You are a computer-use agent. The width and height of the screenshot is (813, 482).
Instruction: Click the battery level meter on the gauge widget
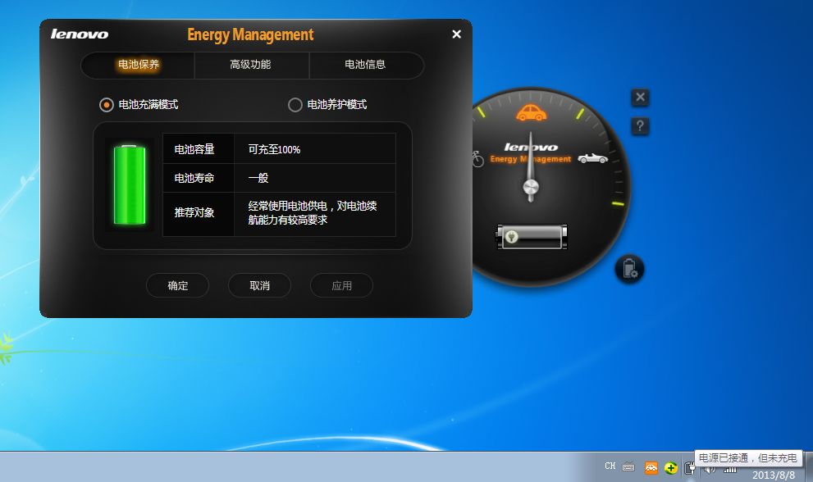click(531, 236)
